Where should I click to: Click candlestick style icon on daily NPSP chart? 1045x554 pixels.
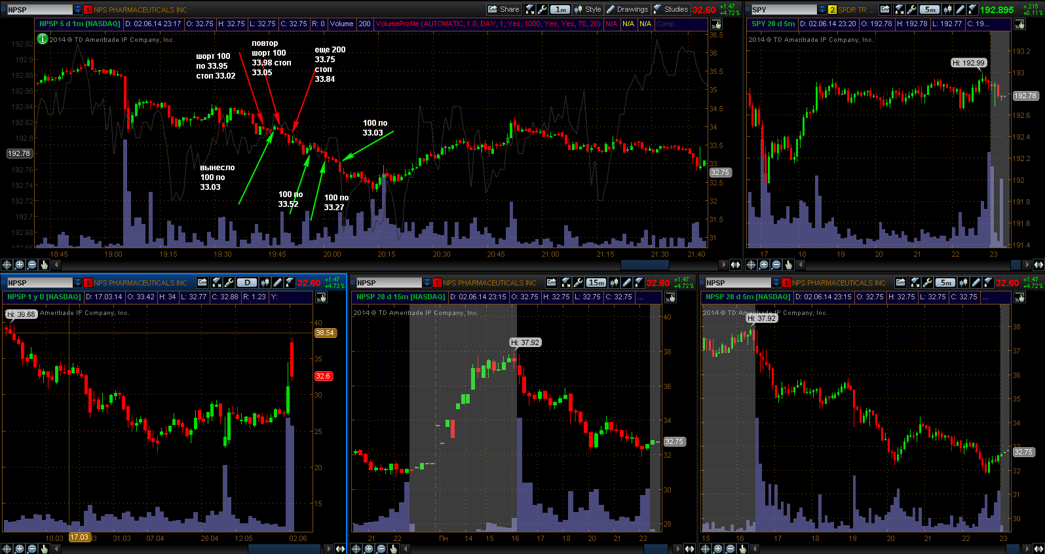coord(265,282)
